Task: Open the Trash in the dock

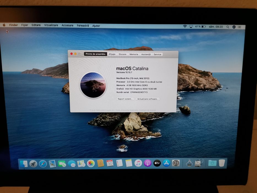Action: [x=221, y=163]
